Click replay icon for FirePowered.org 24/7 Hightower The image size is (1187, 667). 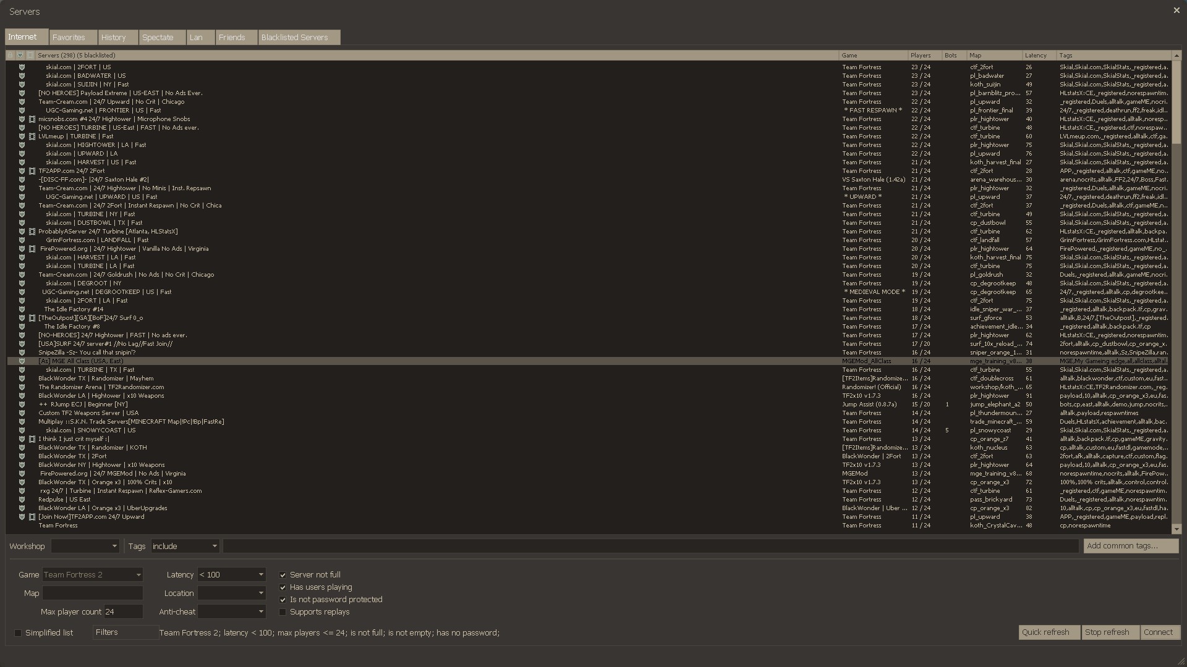click(32, 249)
